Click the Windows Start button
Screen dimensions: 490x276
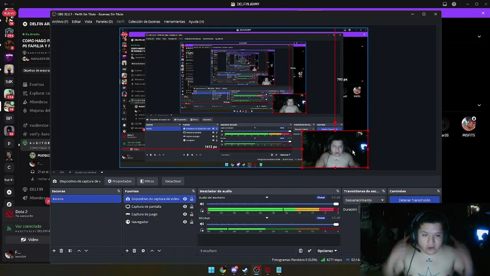(211, 270)
